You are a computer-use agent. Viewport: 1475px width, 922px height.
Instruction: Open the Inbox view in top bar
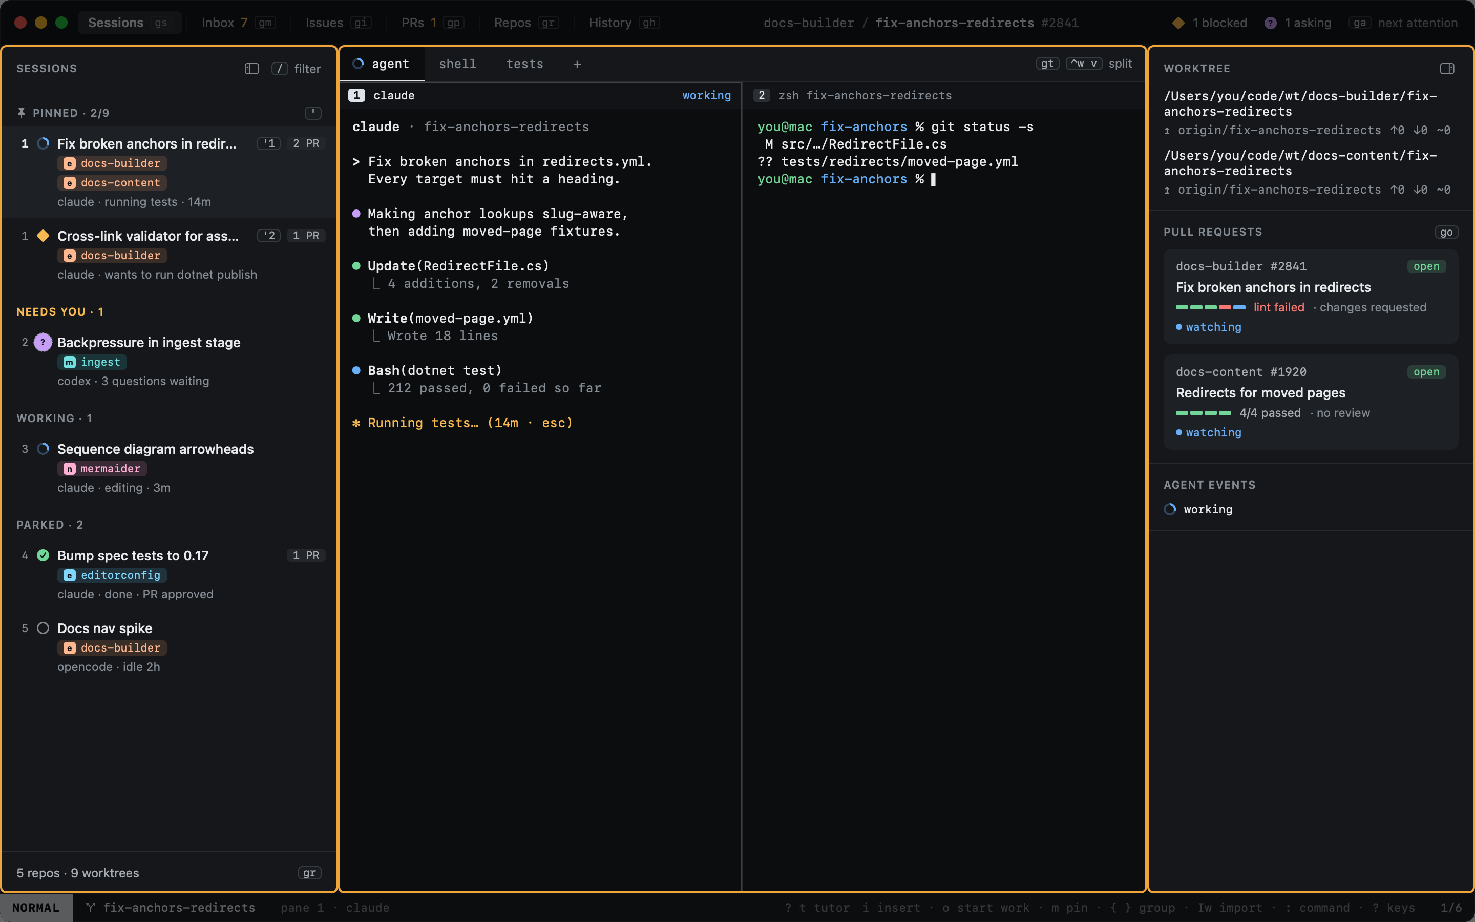pos(238,23)
